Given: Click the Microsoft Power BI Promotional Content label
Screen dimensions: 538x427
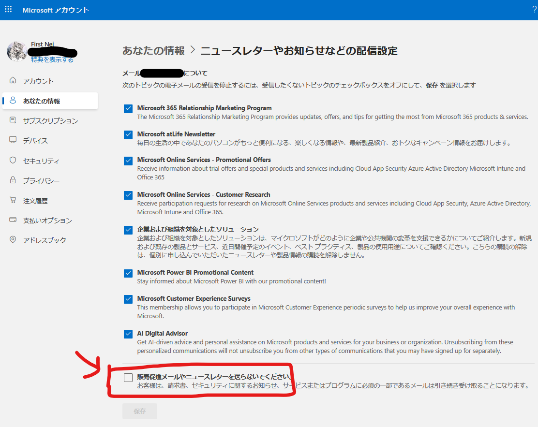Looking at the screenshot, I should click(x=195, y=272).
